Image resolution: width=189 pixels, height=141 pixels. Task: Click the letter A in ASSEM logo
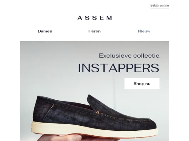(x=80, y=18)
